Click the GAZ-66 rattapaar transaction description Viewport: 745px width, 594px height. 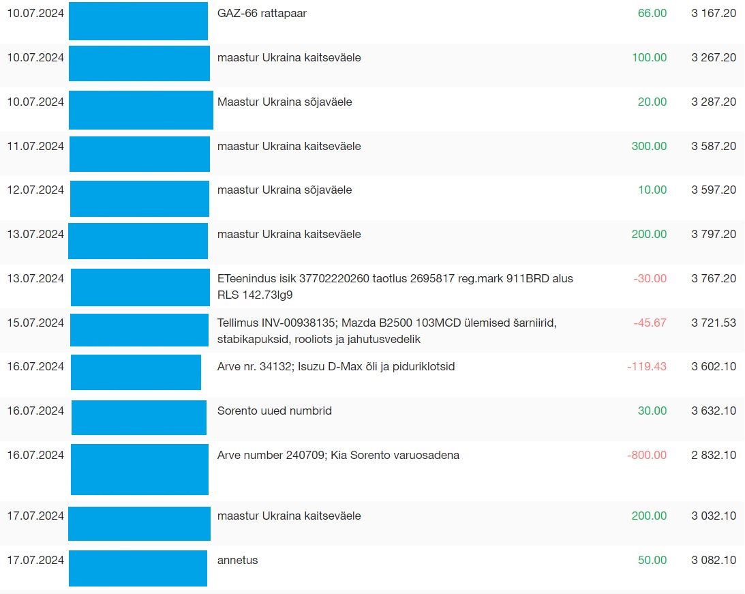(262, 14)
